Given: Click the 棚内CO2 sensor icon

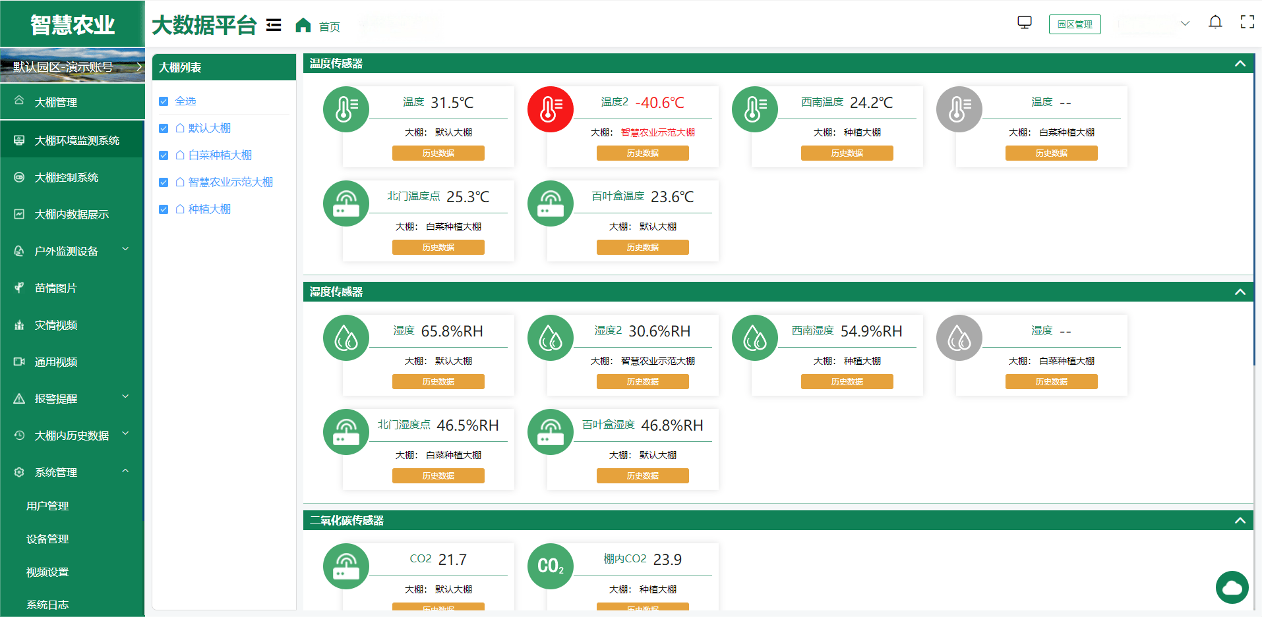Looking at the screenshot, I should [550, 566].
